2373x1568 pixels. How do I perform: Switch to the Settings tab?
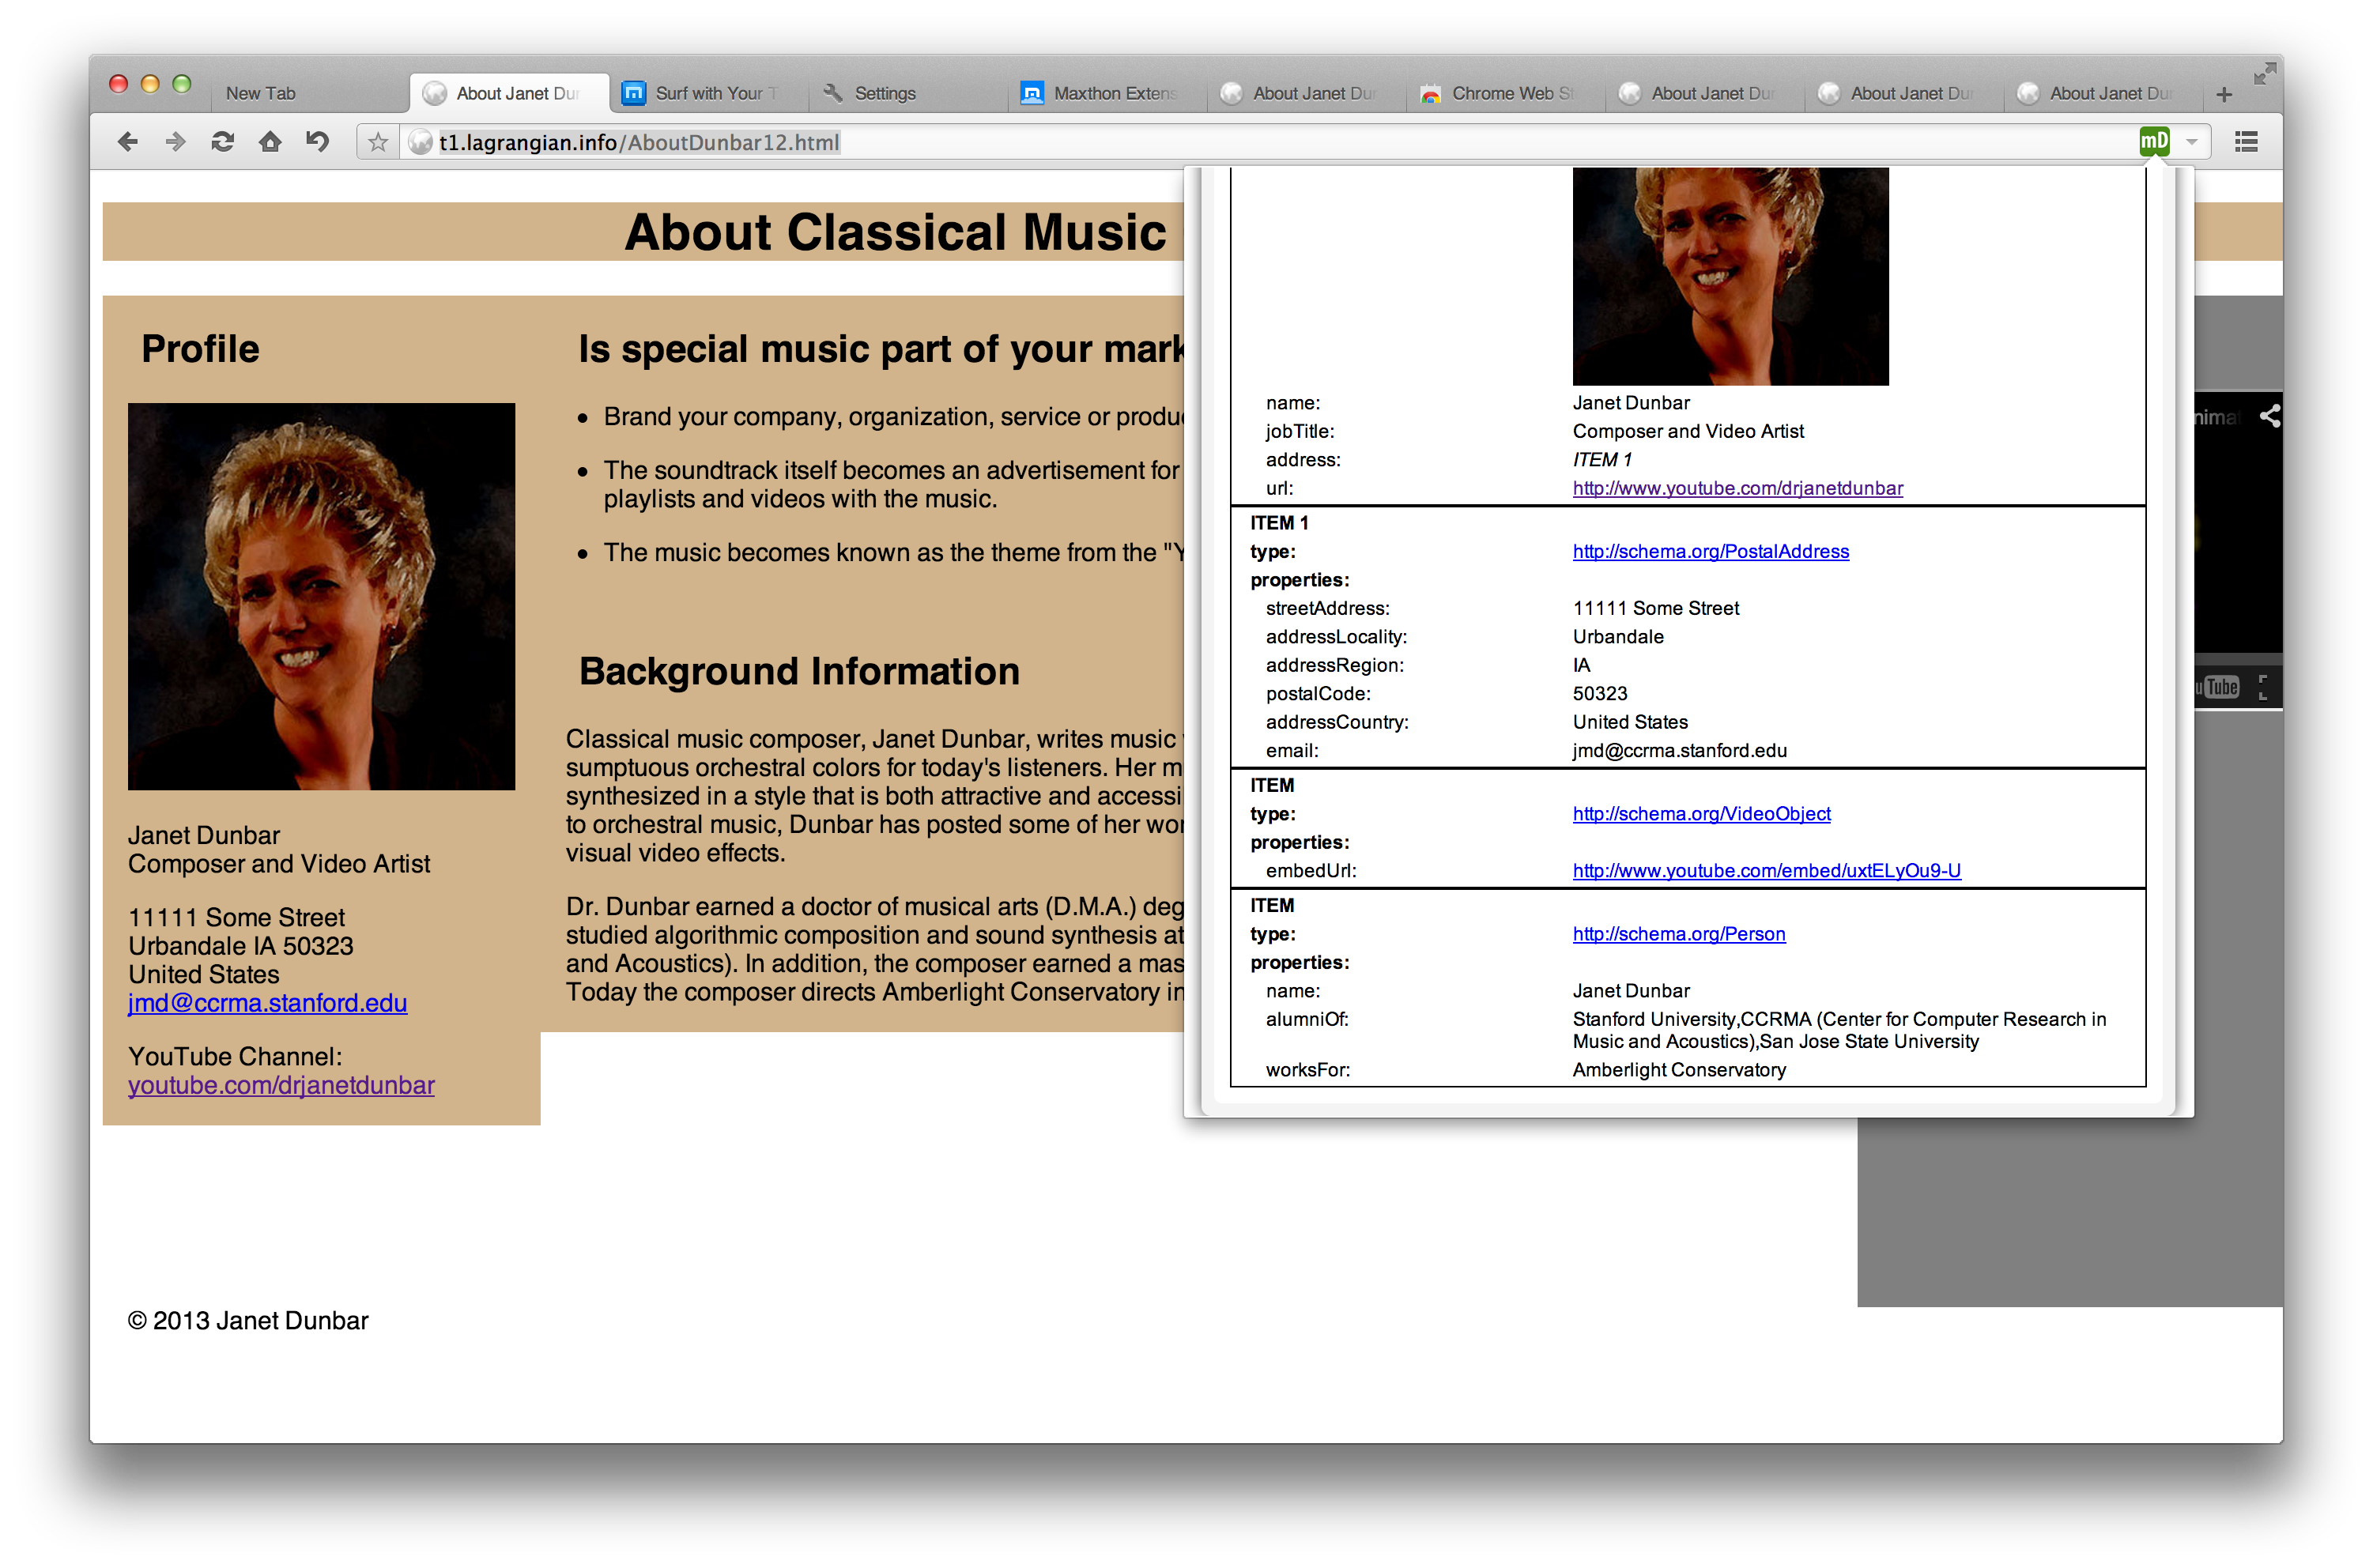[x=884, y=93]
